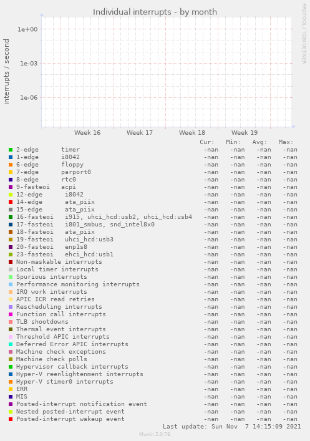This screenshot has width=310, height=441.
Task: Click the Week 18 axis label
Action: pos(192,132)
